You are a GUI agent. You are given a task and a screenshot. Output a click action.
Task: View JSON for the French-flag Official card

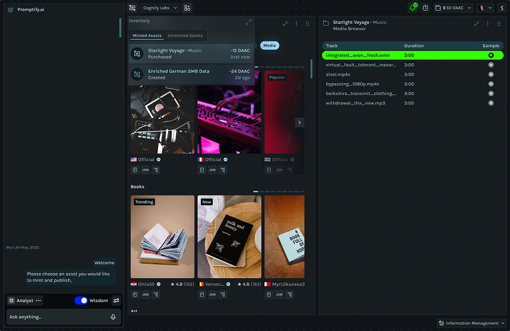pyautogui.click(x=212, y=170)
